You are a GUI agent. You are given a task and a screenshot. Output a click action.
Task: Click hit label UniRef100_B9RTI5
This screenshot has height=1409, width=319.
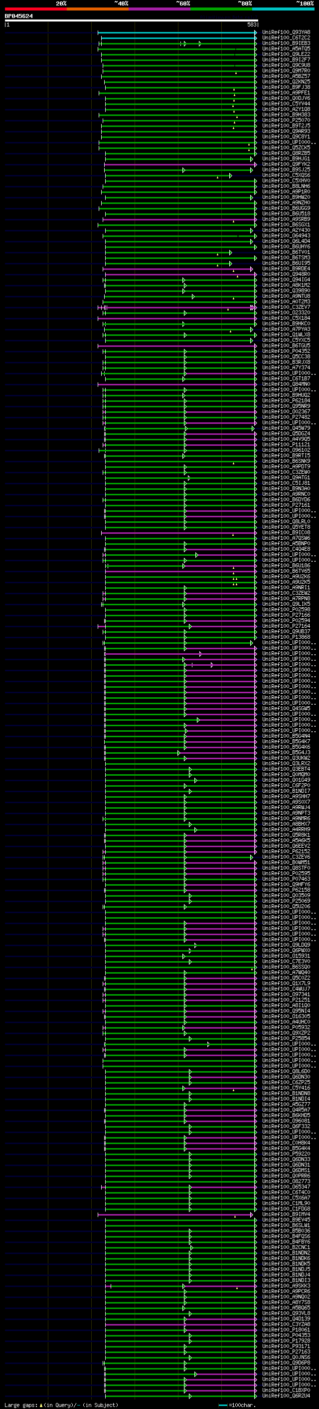click(286, 456)
